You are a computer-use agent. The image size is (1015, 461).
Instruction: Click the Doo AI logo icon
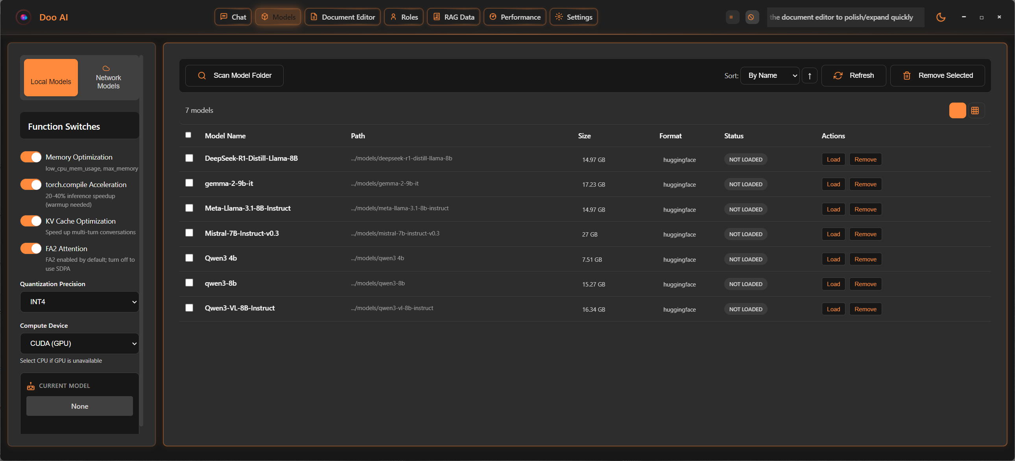point(24,17)
